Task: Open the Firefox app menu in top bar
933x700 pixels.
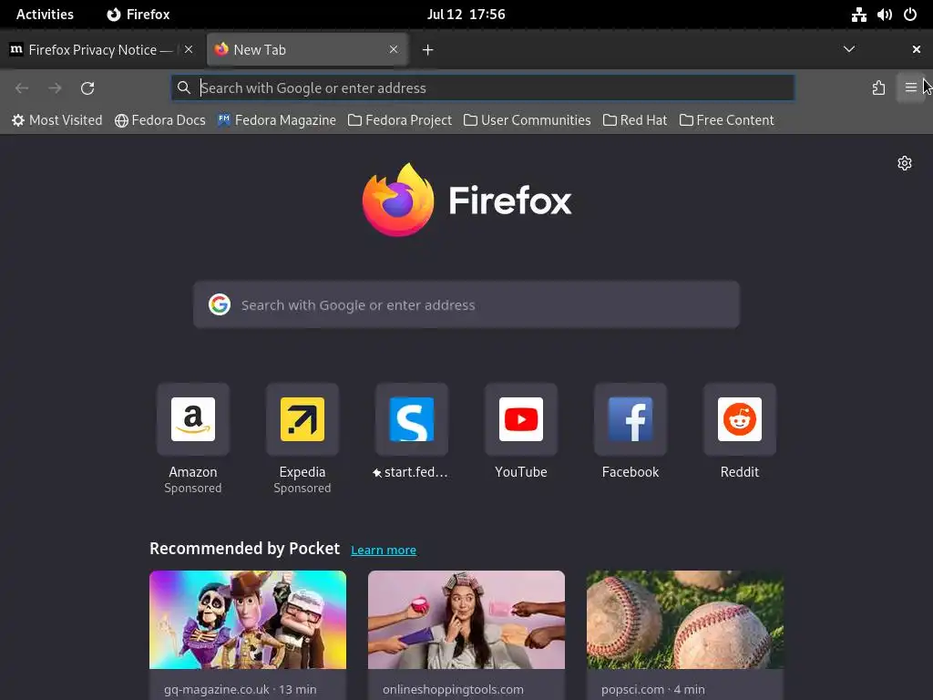Action: (138, 15)
